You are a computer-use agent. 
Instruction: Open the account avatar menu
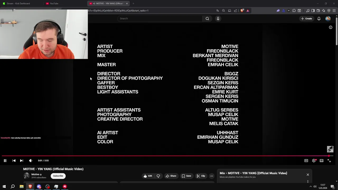tap(328, 18)
